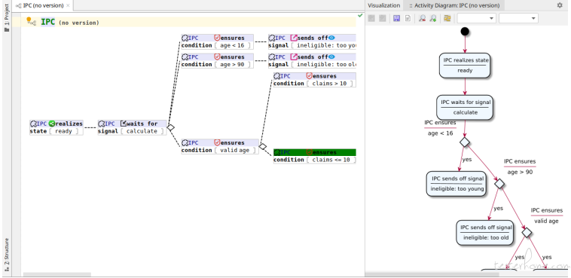The image size is (571, 278).
Task: Select the ineligible: too old diagram box
Action: (486, 232)
